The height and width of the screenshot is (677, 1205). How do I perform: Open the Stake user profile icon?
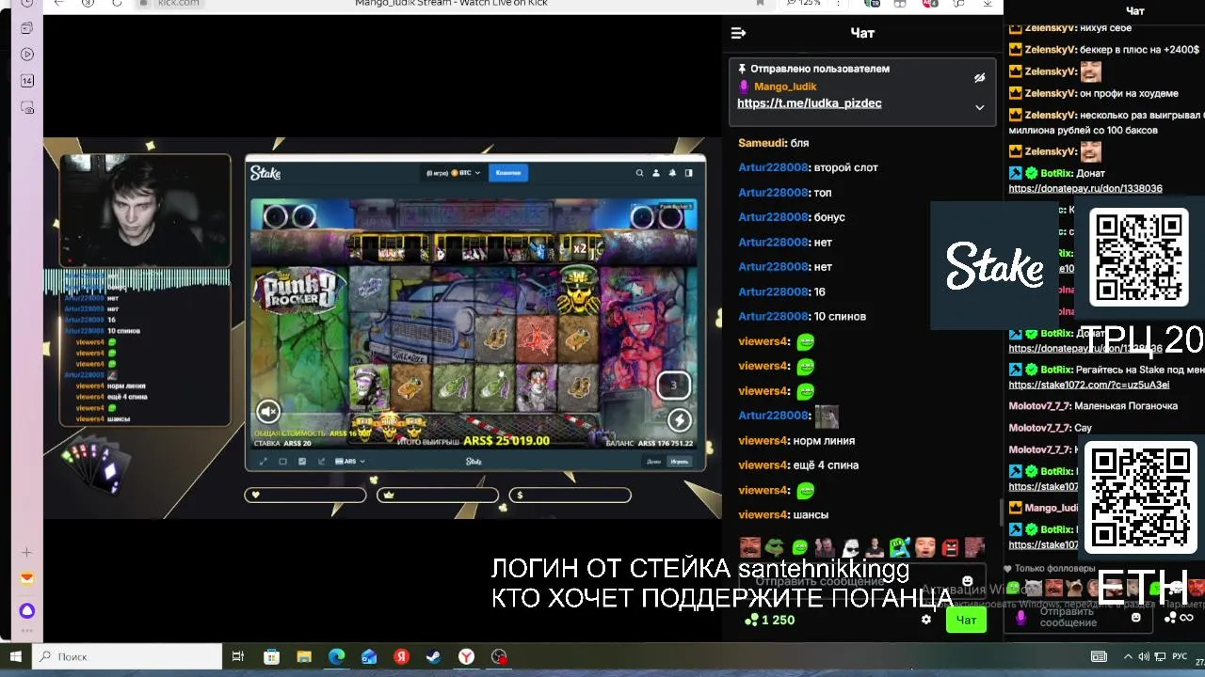click(x=656, y=173)
